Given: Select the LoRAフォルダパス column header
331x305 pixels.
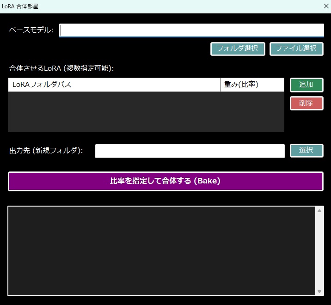Looking at the screenshot, I should 114,85.
